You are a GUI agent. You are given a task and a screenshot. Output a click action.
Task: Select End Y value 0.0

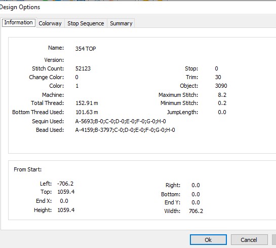coord(195,202)
